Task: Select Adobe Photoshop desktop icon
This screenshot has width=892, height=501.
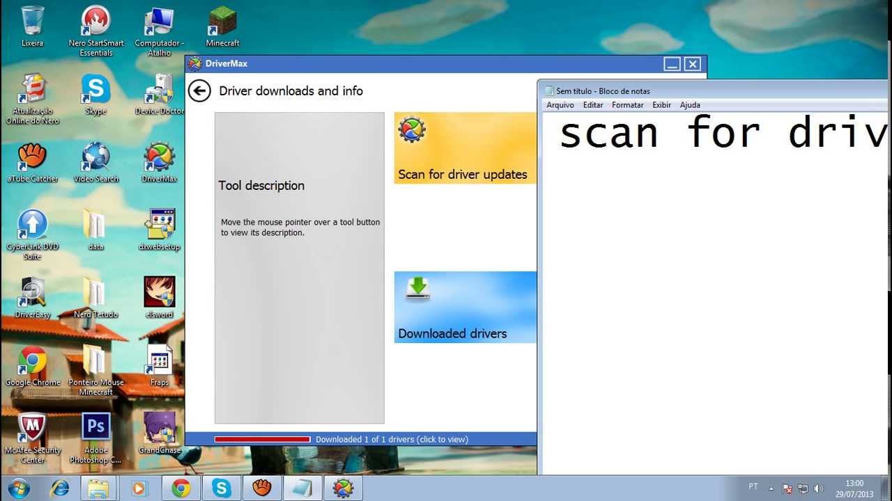Action: coord(96,438)
